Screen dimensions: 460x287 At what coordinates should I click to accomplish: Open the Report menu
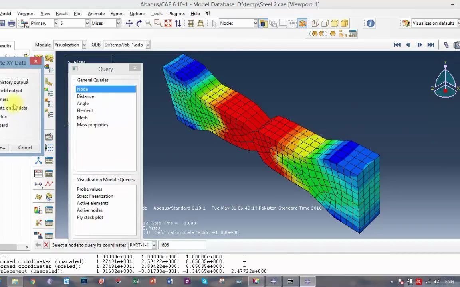[117, 14]
